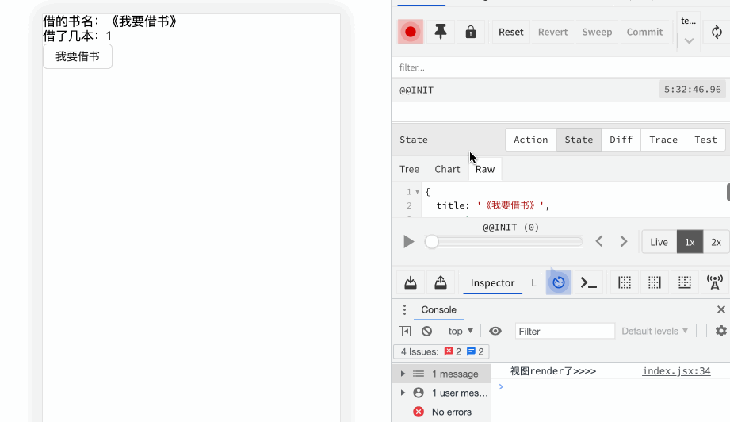Screen dimensions: 730x422
Task: Expand the '1 message' group
Action: click(x=403, y=374)
